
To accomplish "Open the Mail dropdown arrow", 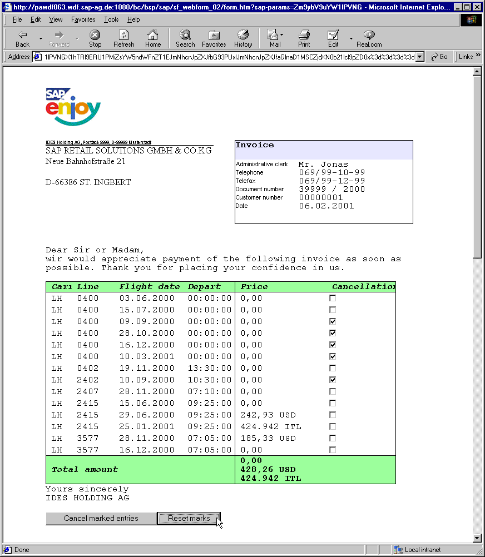I will point(282,35).
